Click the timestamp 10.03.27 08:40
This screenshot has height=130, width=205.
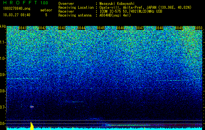click(x=17, y=15)
